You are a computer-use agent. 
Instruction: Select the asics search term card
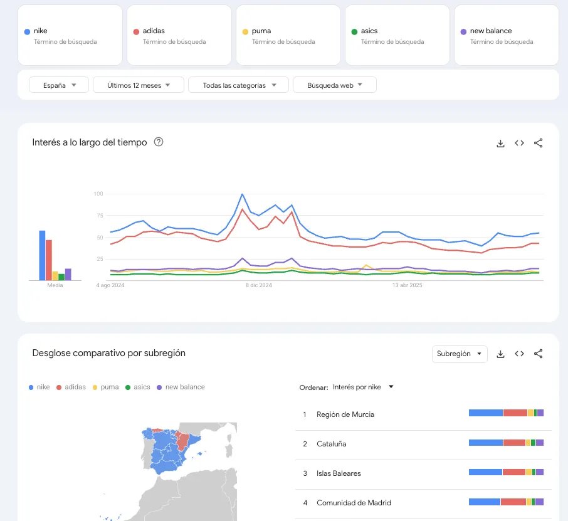point(397,35)
